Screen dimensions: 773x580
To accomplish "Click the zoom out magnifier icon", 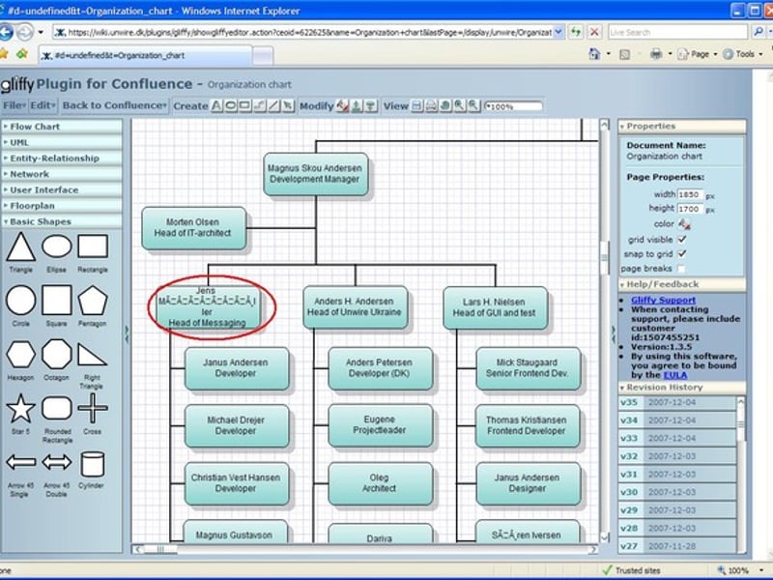I will [x=473, y=105].
